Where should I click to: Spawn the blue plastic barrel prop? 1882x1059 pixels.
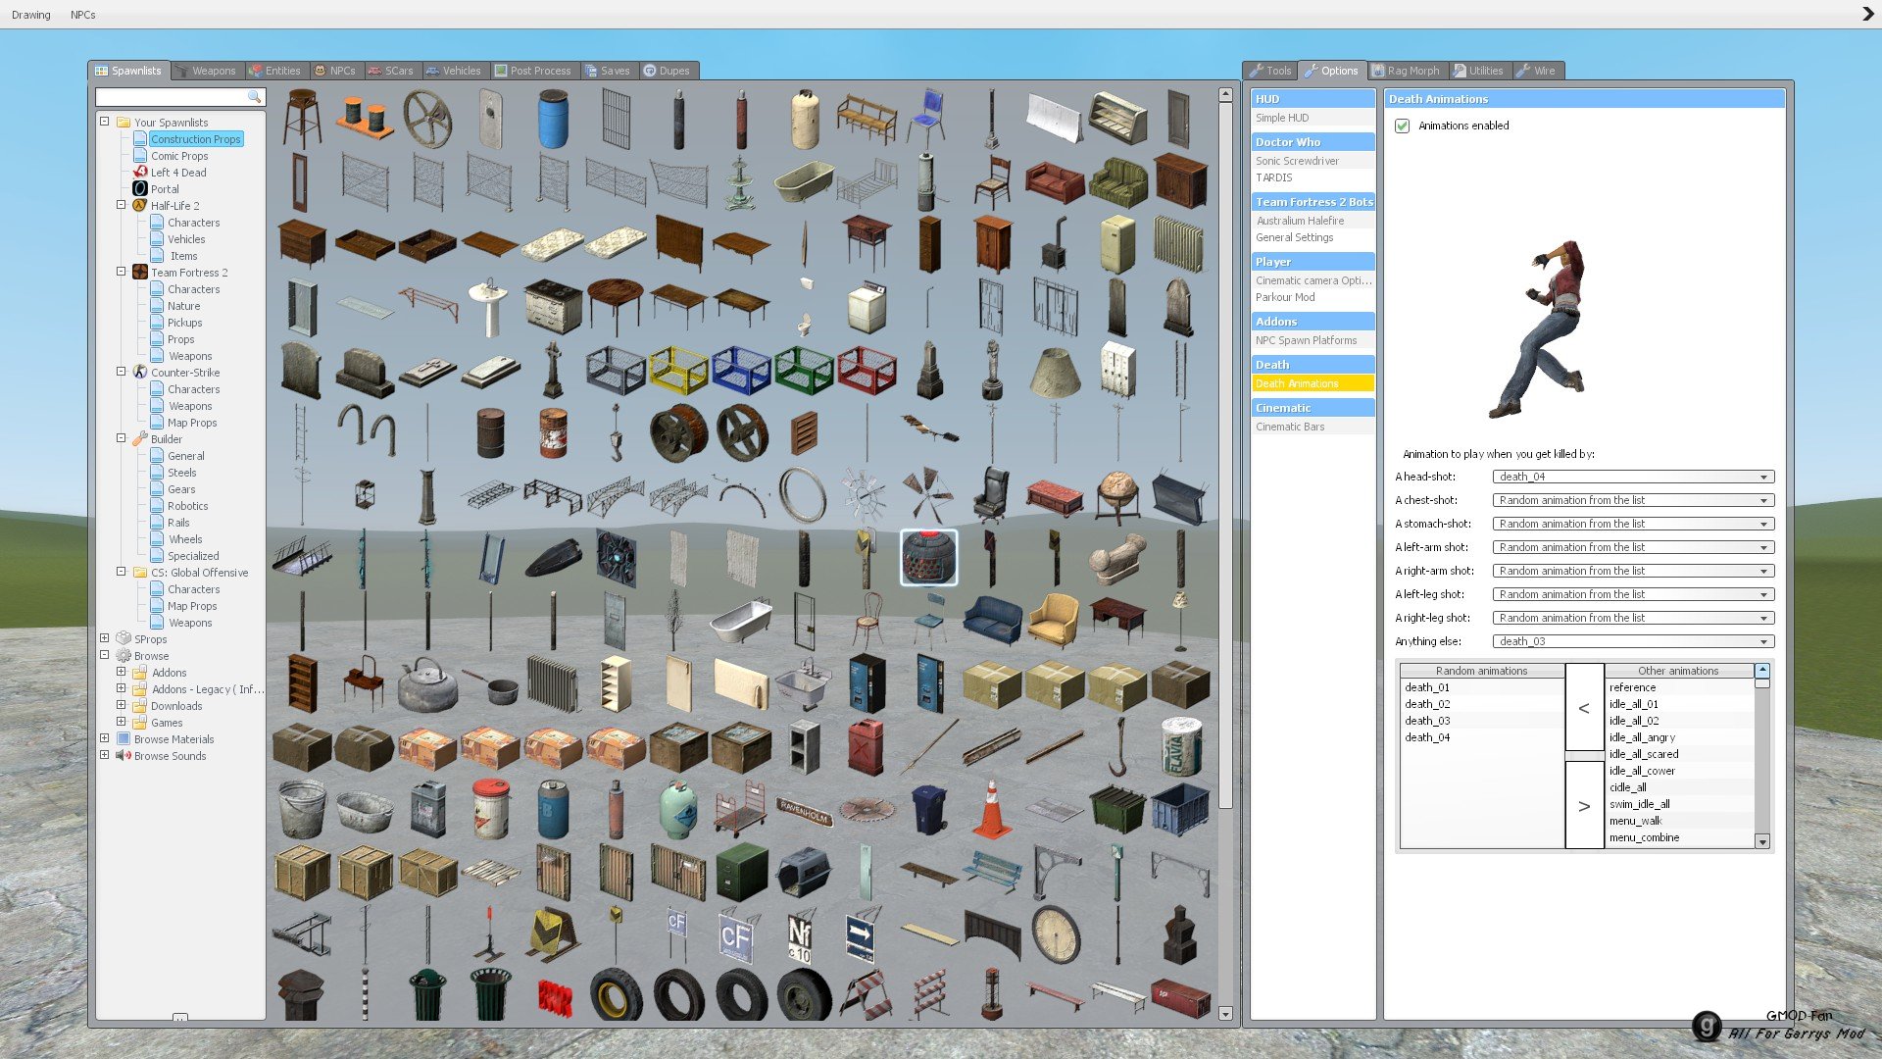(x=553, y=119)
